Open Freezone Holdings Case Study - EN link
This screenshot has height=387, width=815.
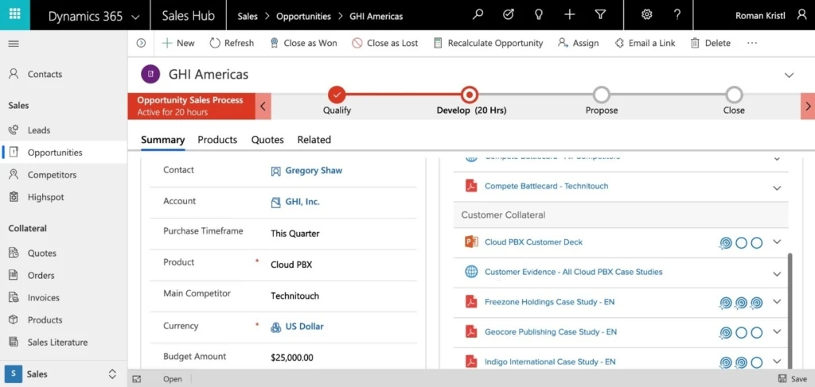click(x=549, y=302)
